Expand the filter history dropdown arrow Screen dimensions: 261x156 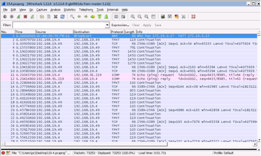pyautogui.click(x=107, y=25)
